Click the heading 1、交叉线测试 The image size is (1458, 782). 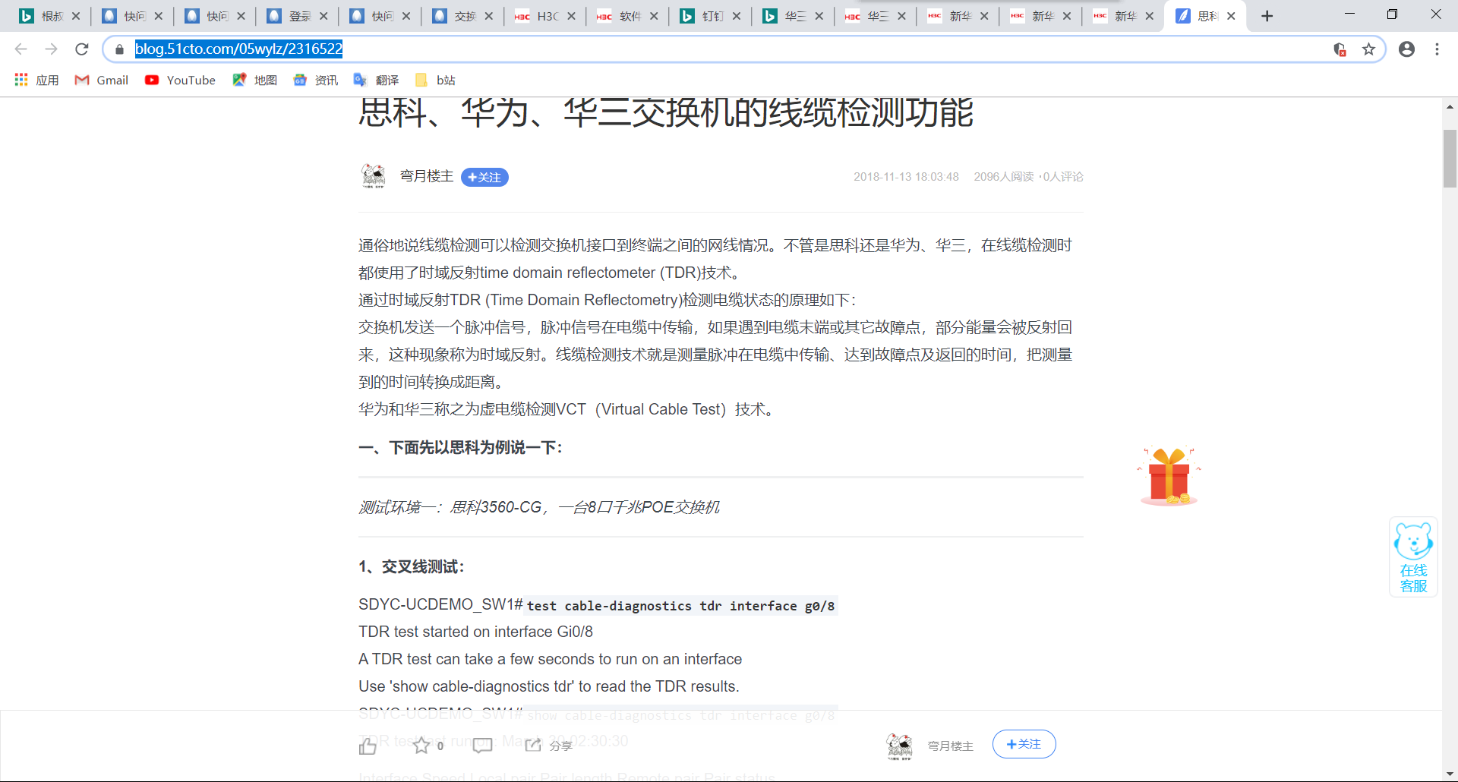(x=412, y=567)
